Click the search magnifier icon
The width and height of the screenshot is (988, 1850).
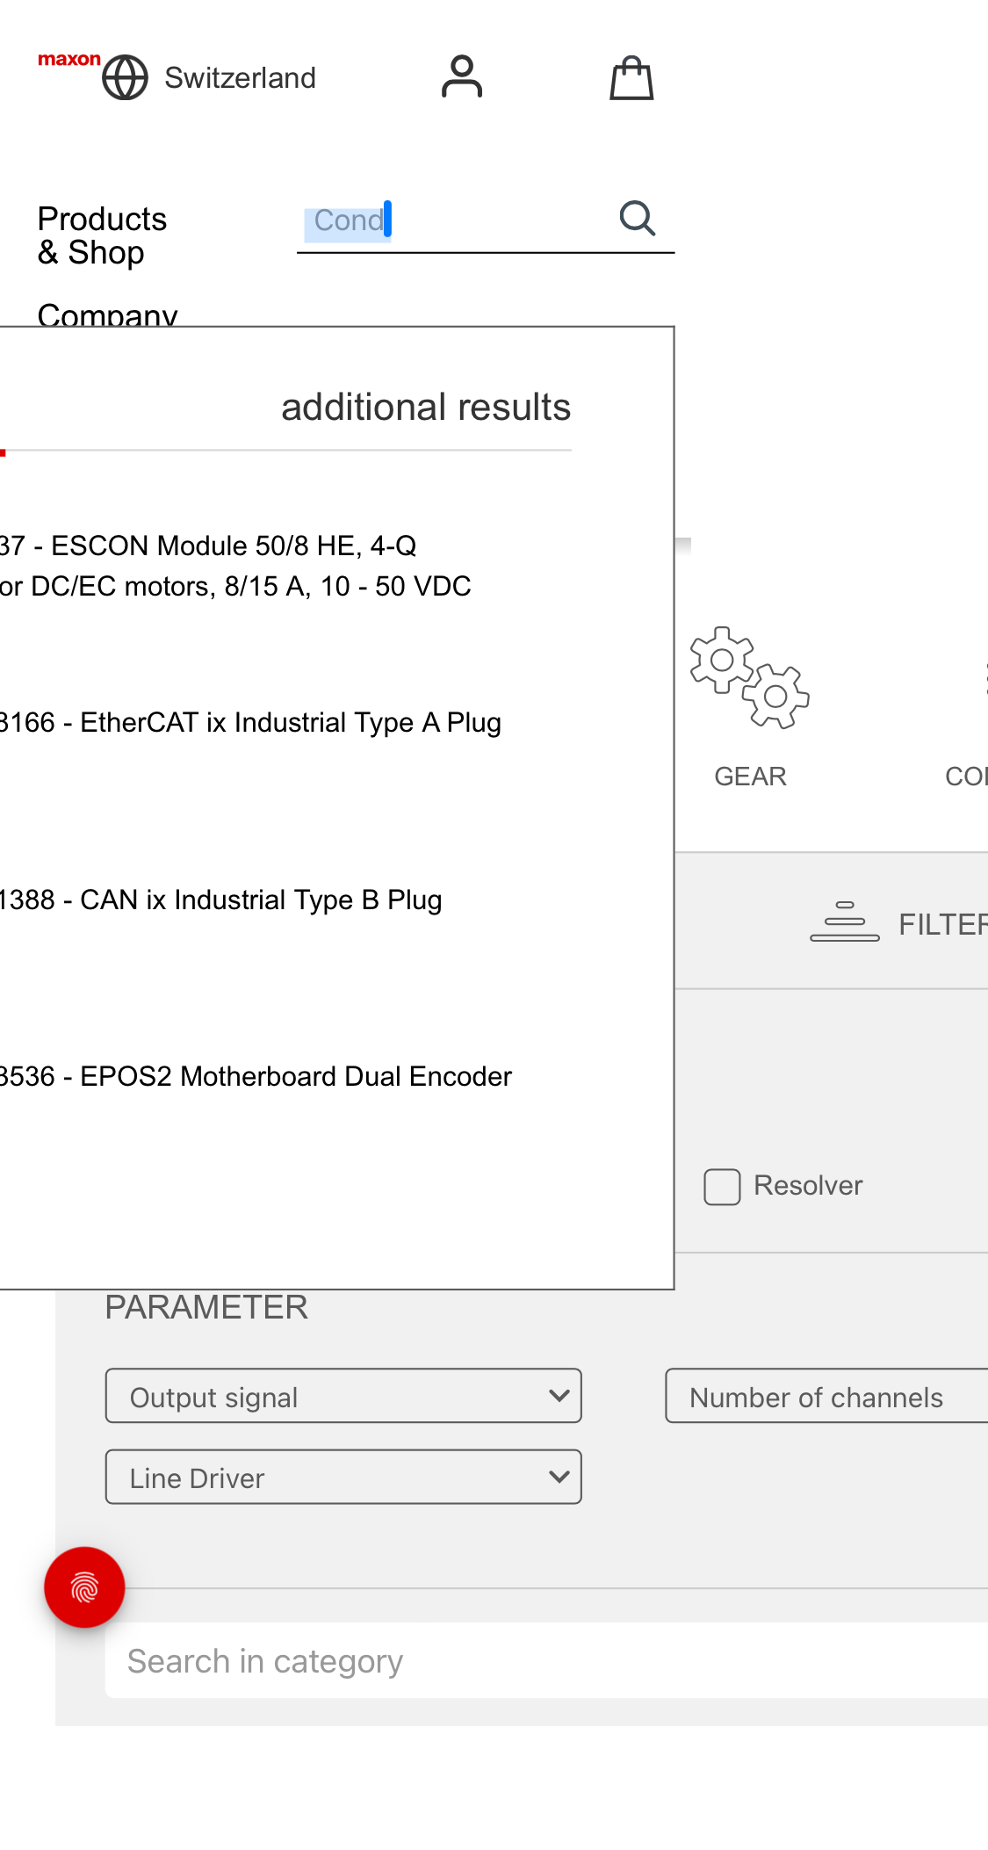(638, 218)
